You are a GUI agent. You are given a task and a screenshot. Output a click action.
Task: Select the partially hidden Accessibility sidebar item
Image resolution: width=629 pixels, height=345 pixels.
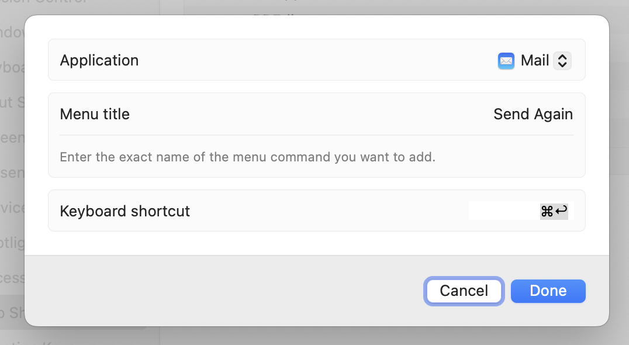click(x=12, y=278)
